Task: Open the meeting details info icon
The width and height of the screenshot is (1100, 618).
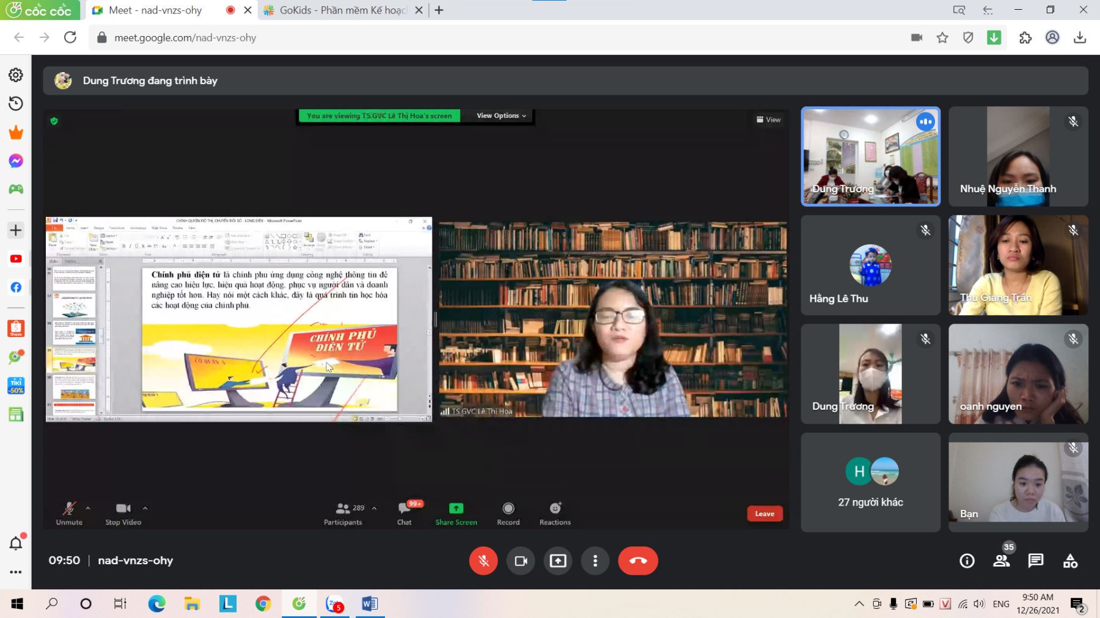Action: pos(967,561)
